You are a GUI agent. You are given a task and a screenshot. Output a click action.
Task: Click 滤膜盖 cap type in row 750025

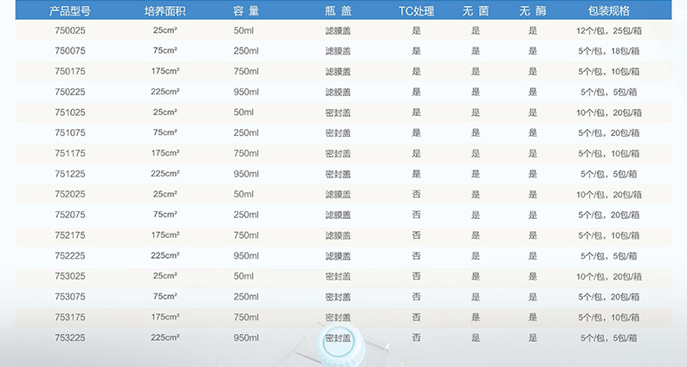(x=338, y=30)
